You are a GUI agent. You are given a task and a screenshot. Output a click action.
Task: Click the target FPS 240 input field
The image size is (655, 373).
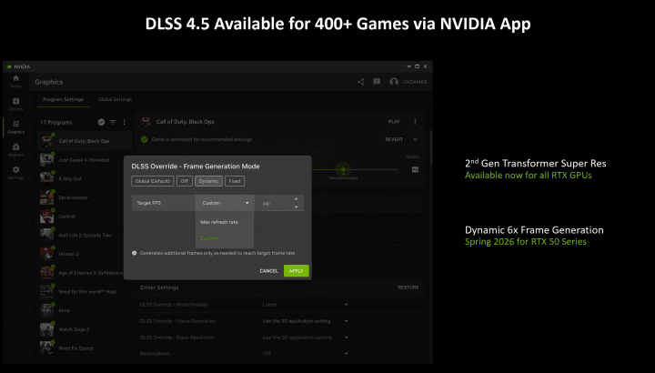click(275, 204)
